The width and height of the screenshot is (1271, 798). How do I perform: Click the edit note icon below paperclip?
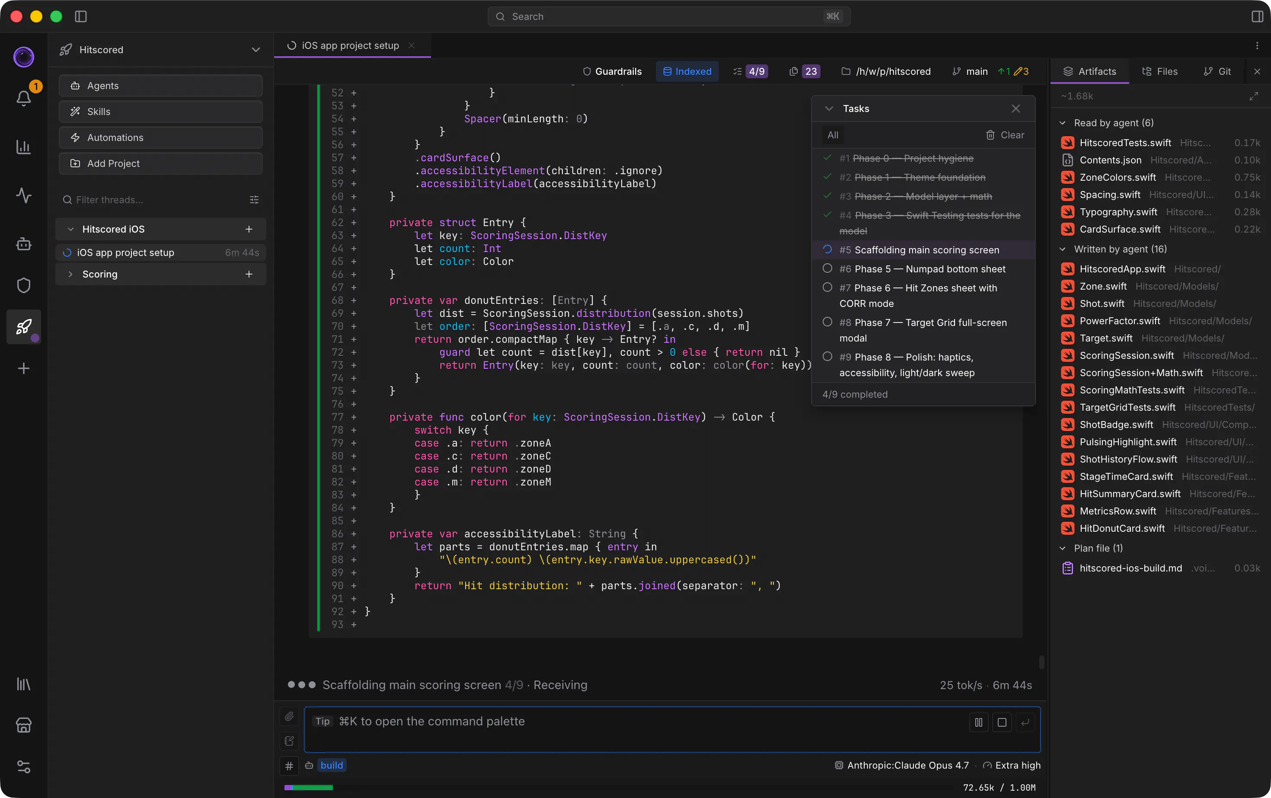pos(289,741)
